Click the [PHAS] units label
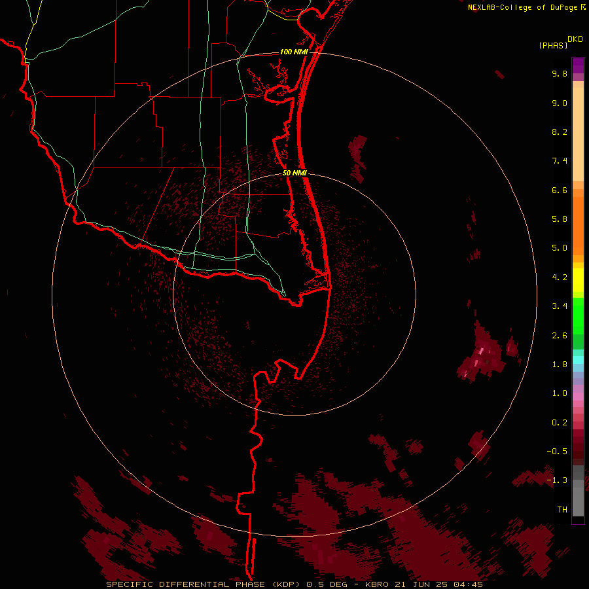589x589 pixels. 553,45
